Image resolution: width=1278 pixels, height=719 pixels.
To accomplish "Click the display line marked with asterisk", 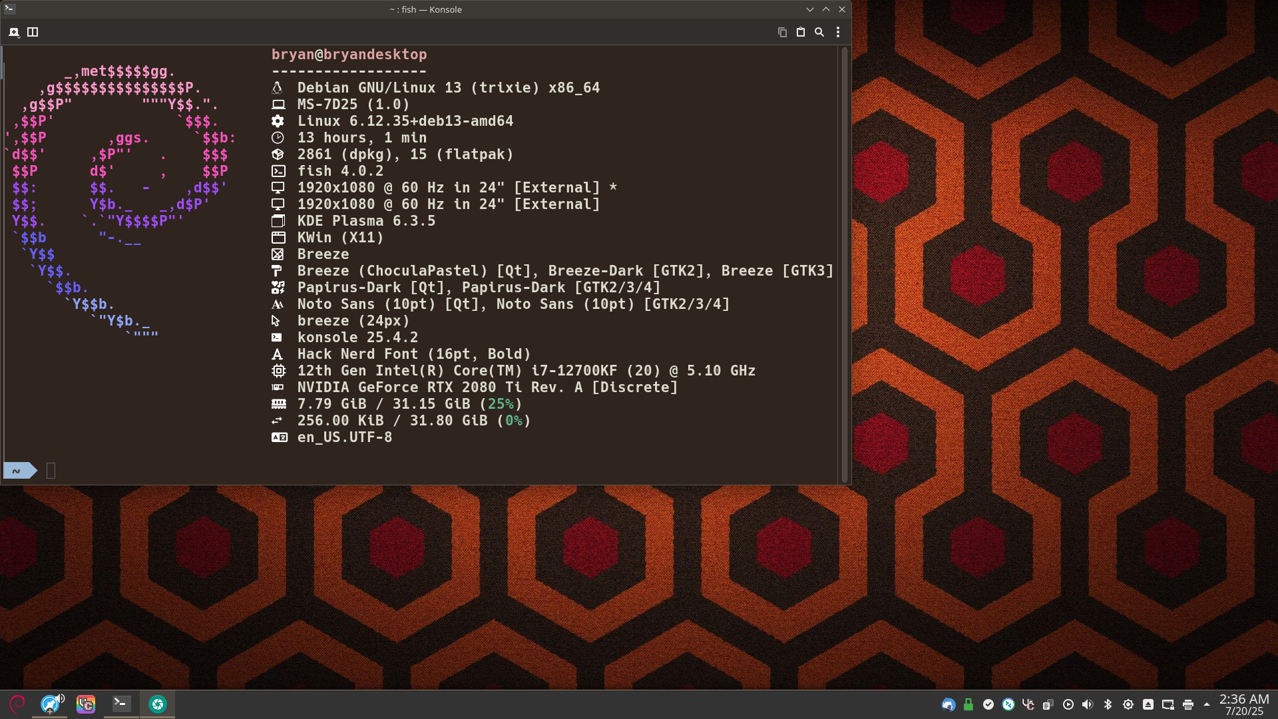I will click(x=457, y=188).
